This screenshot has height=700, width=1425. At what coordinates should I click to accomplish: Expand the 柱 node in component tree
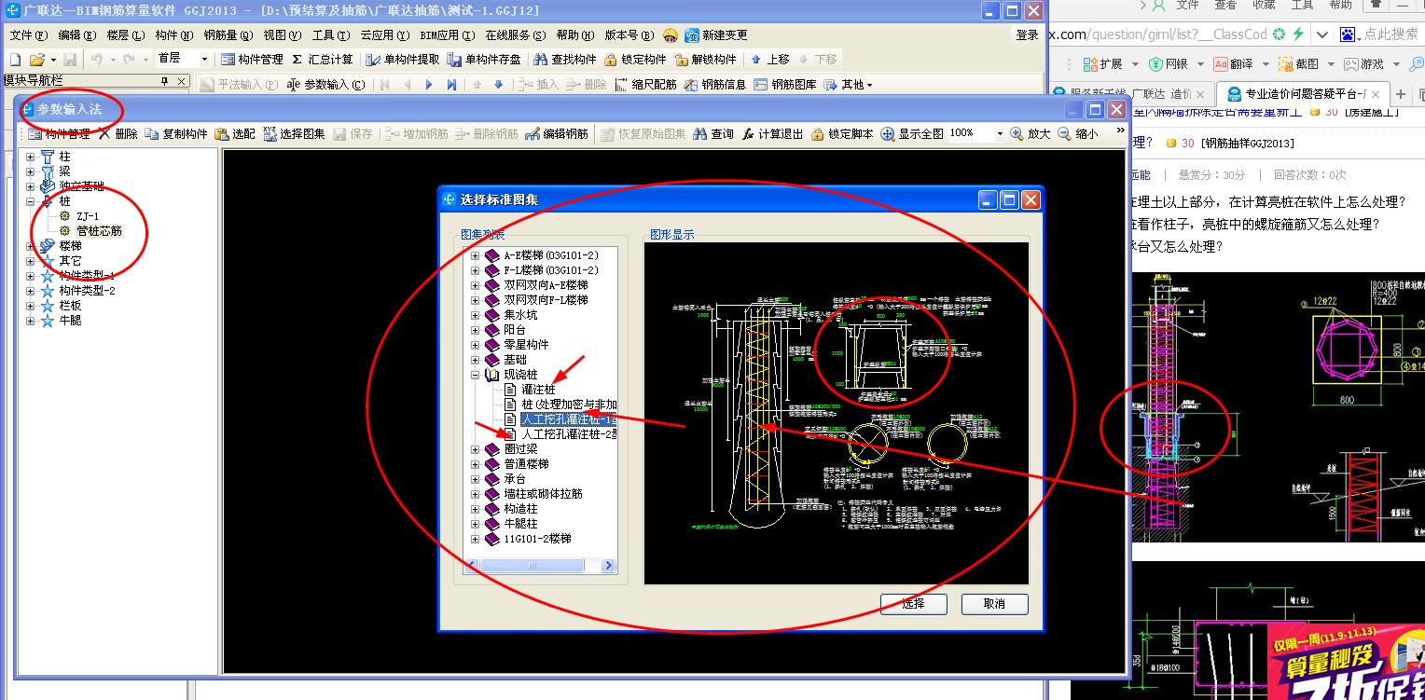pos(30,157)
